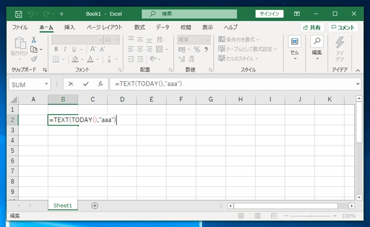Viewport: 370px width, 227px height.
Task: Open the 数式 (Formulas) ribbon tab
Action: [140, 27]
